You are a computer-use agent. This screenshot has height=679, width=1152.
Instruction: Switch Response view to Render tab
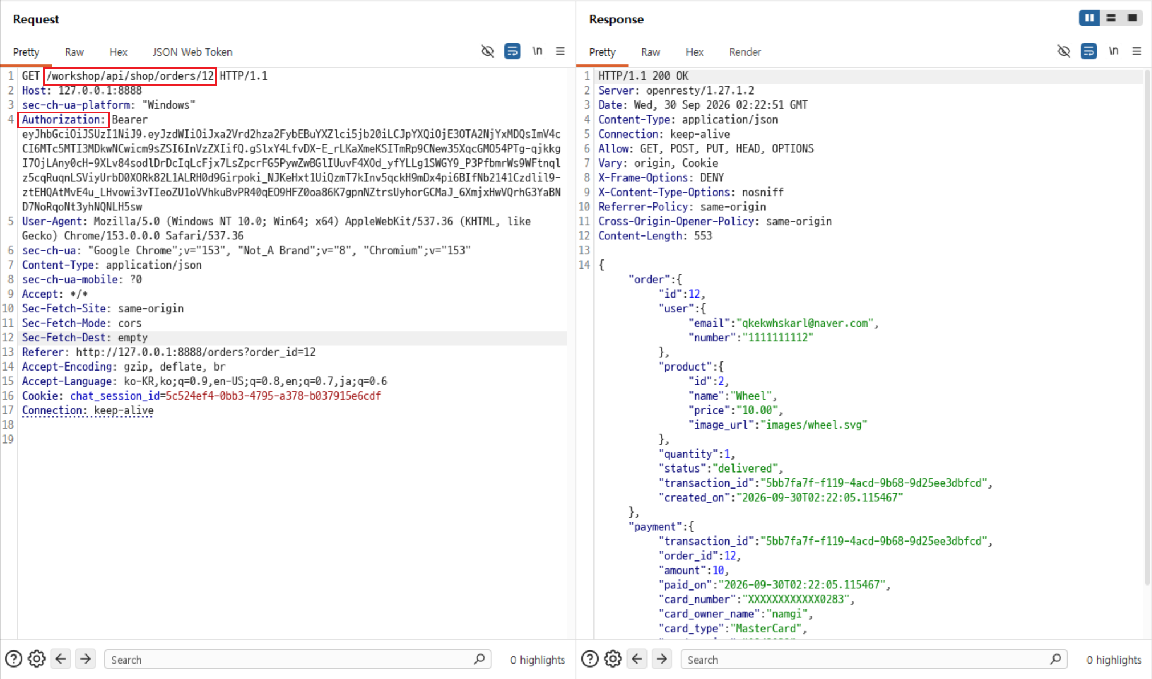(745, 52)
